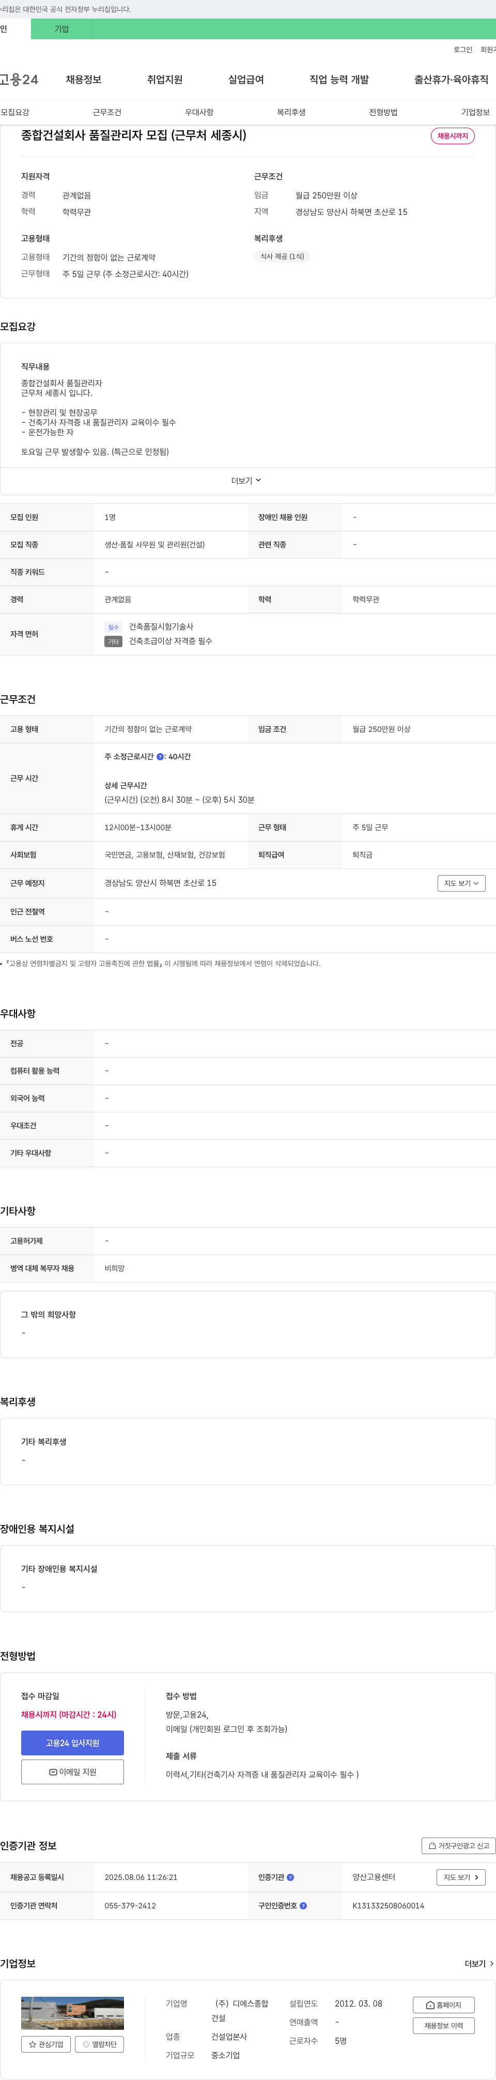
Task: Click 중소기업 company size value
Action: [225, 2055]
